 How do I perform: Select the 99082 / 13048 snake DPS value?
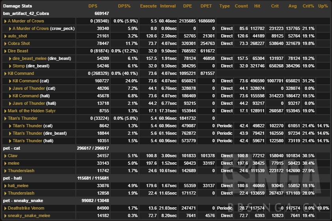tap(95, 201)
